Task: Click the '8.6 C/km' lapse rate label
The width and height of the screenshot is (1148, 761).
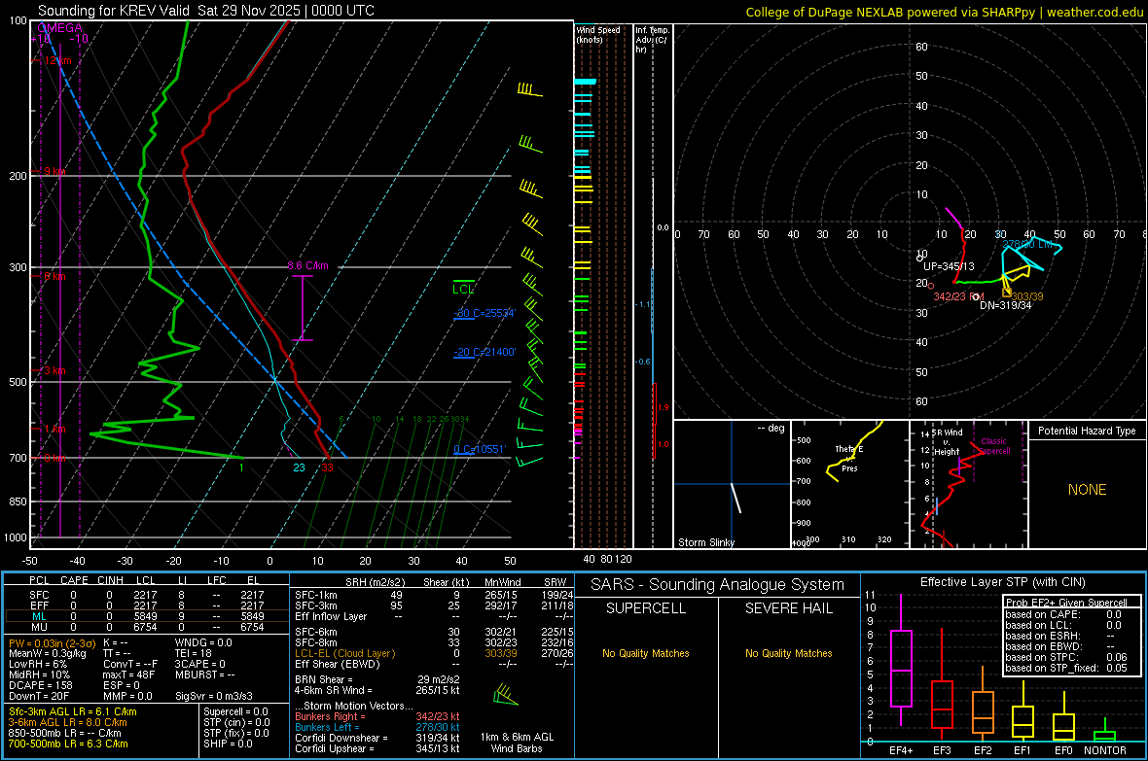Action: tap(307, 265)
